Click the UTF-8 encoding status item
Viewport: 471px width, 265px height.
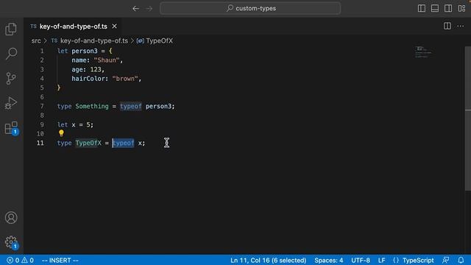(361, 260)
